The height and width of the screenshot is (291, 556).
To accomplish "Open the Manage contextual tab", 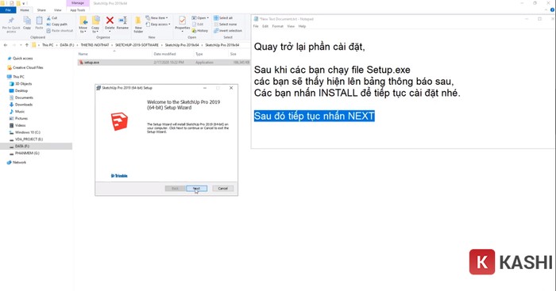I will 77,3.
